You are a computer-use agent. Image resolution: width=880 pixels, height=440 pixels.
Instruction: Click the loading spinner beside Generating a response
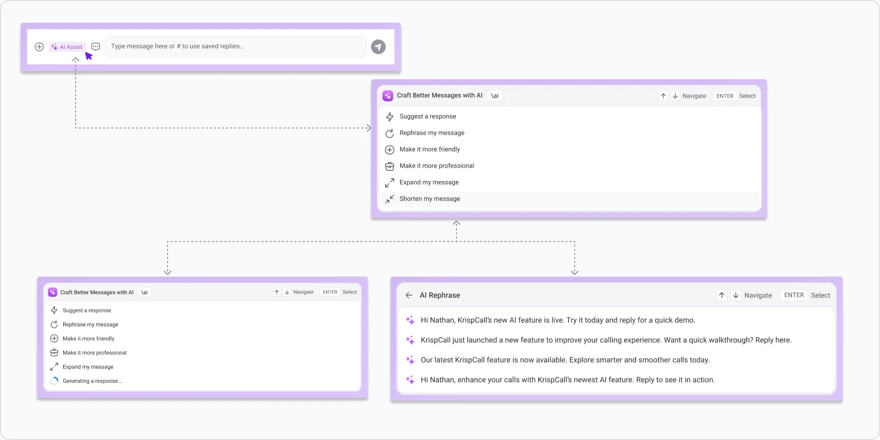54,381
